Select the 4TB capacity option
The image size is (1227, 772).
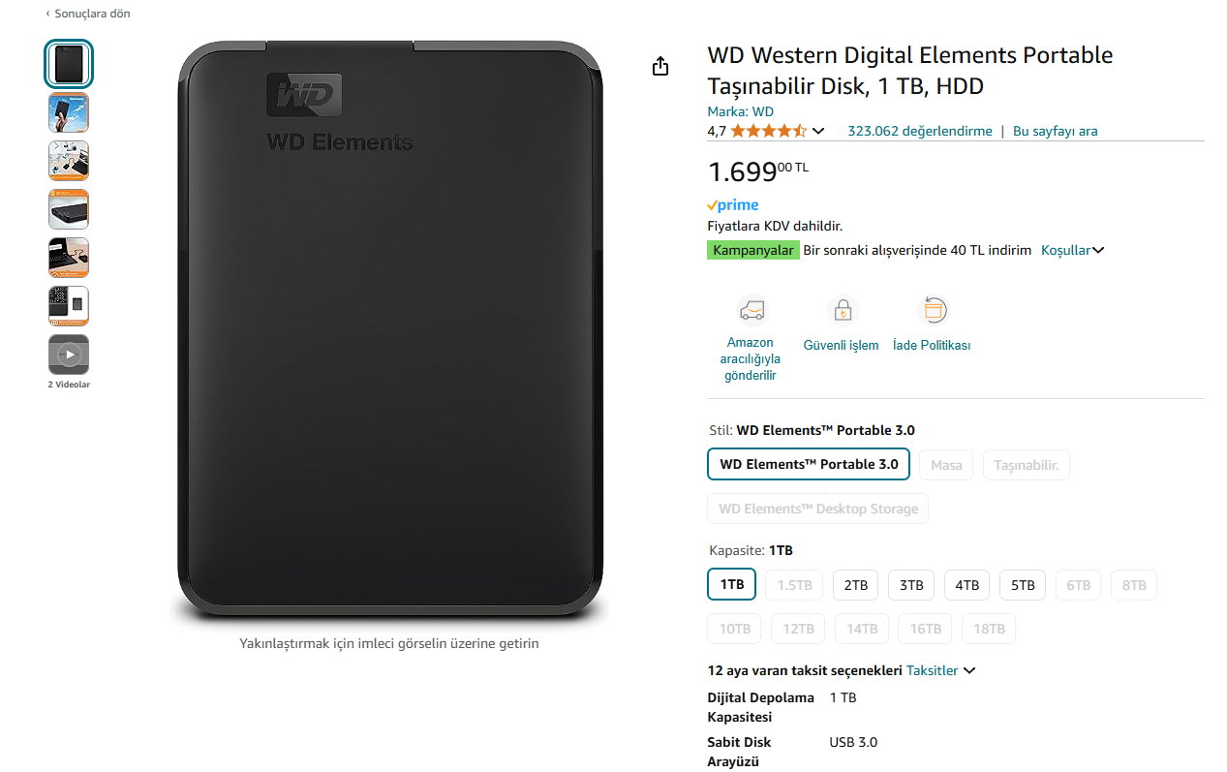click(x=966, y=585)
